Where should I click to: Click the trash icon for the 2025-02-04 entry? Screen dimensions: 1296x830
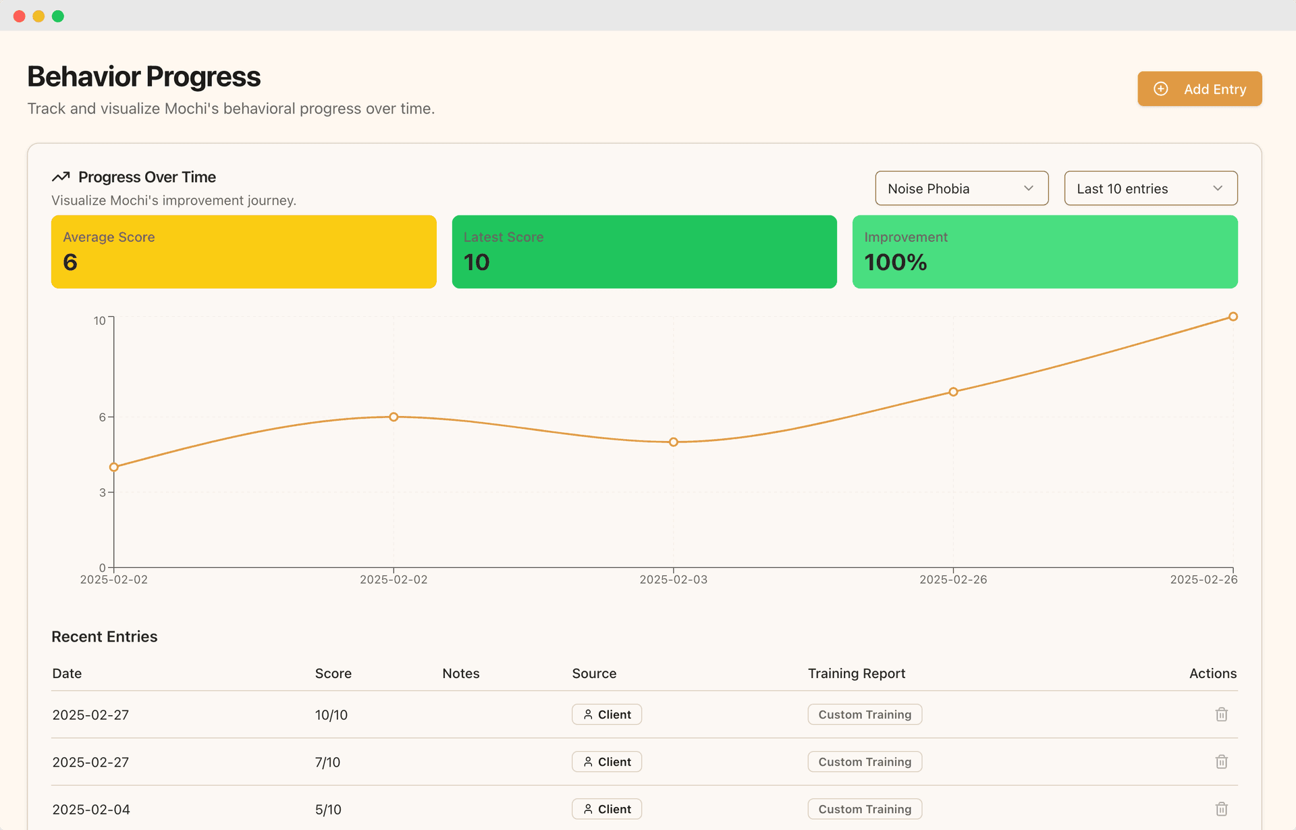[1221, 808]
